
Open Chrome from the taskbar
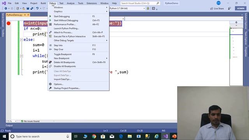(x=94, y=136)
